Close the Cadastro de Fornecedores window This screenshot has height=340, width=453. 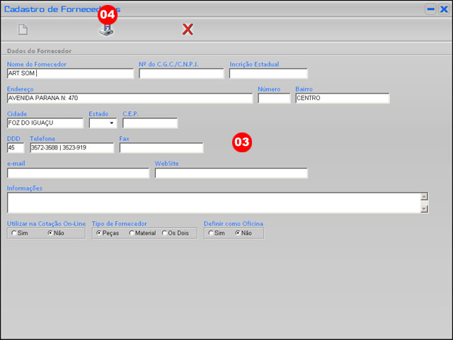tap(443, 9)
